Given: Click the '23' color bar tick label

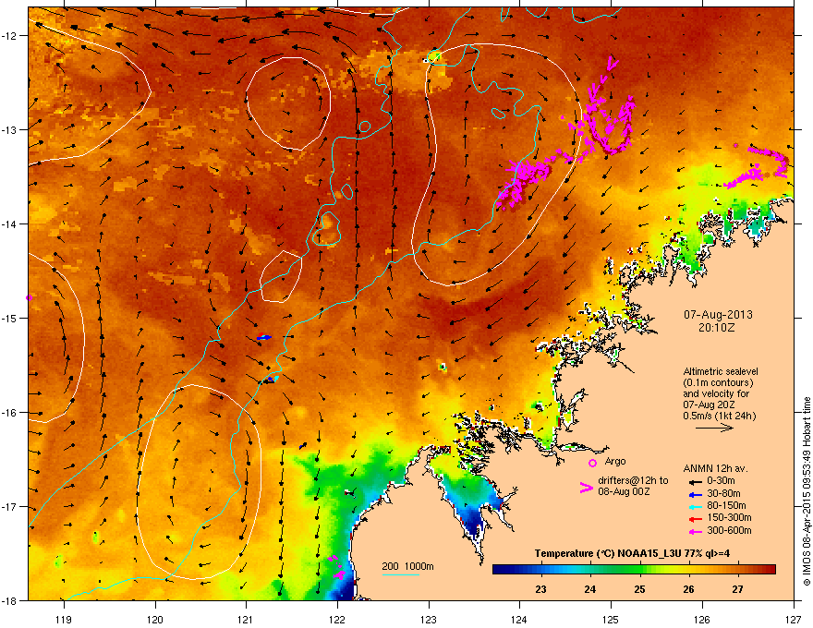Looking at the screenshot, I should [x=540, y=589].
